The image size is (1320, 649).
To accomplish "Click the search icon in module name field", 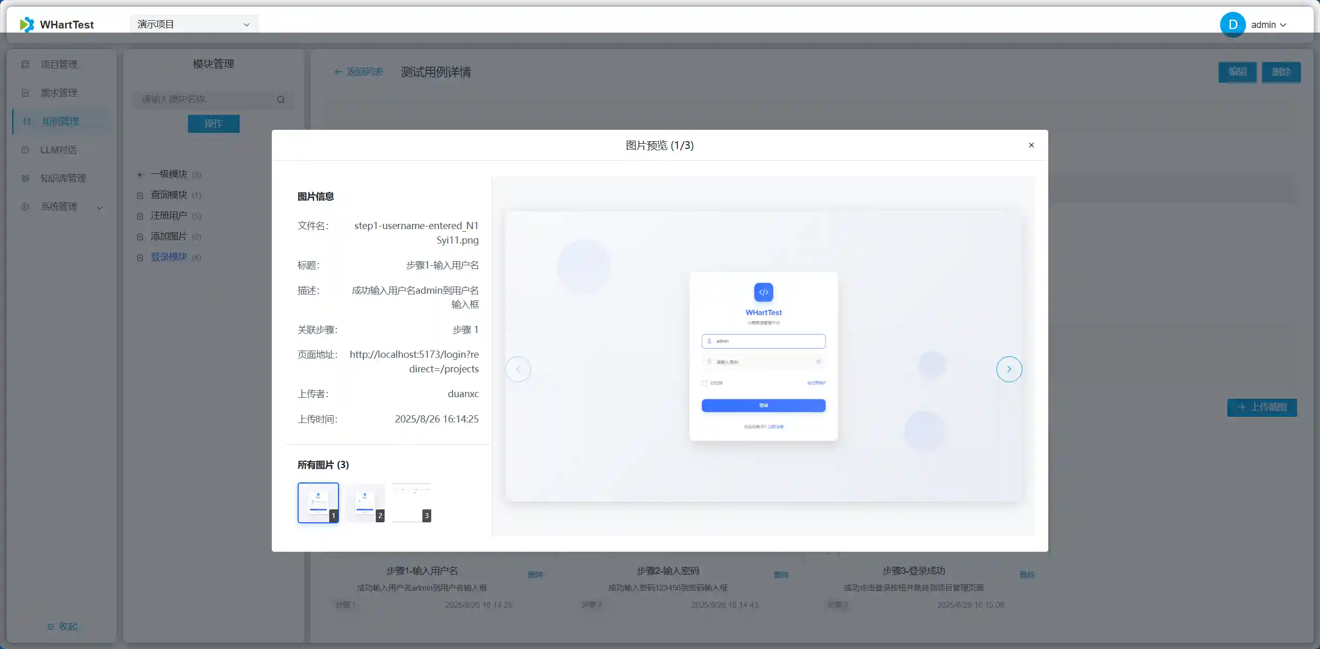I will [x=281, y=99].
